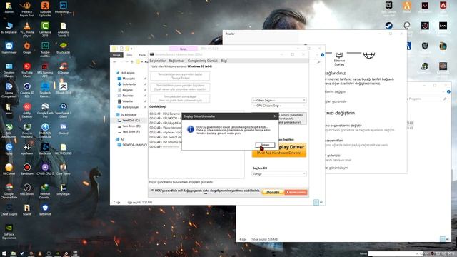
Task: Open the GPU selection dropdown in DDU
Action: (x=279, y=106)
